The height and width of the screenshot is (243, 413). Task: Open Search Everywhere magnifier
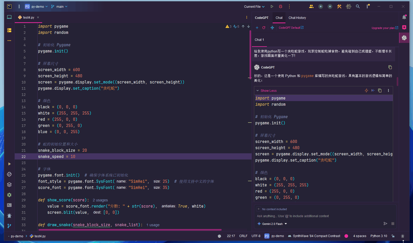click(358, 6)
